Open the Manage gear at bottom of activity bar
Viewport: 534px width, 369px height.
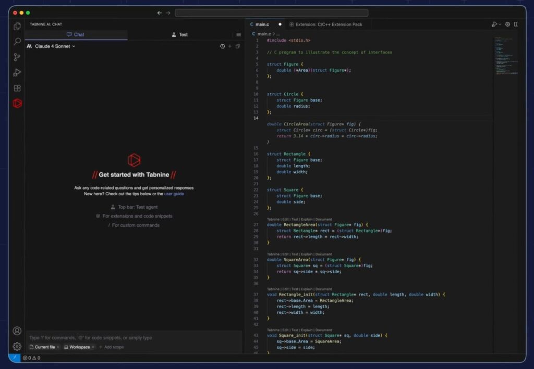click(17, 346)
